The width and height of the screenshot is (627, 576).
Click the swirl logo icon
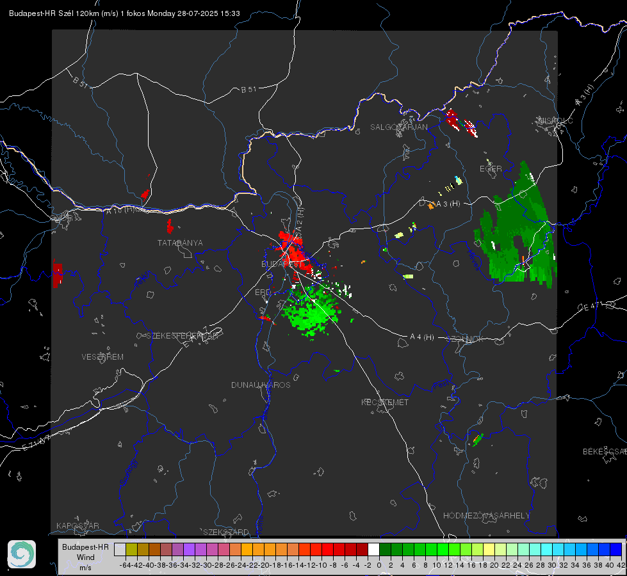click(x=22, y=554)
